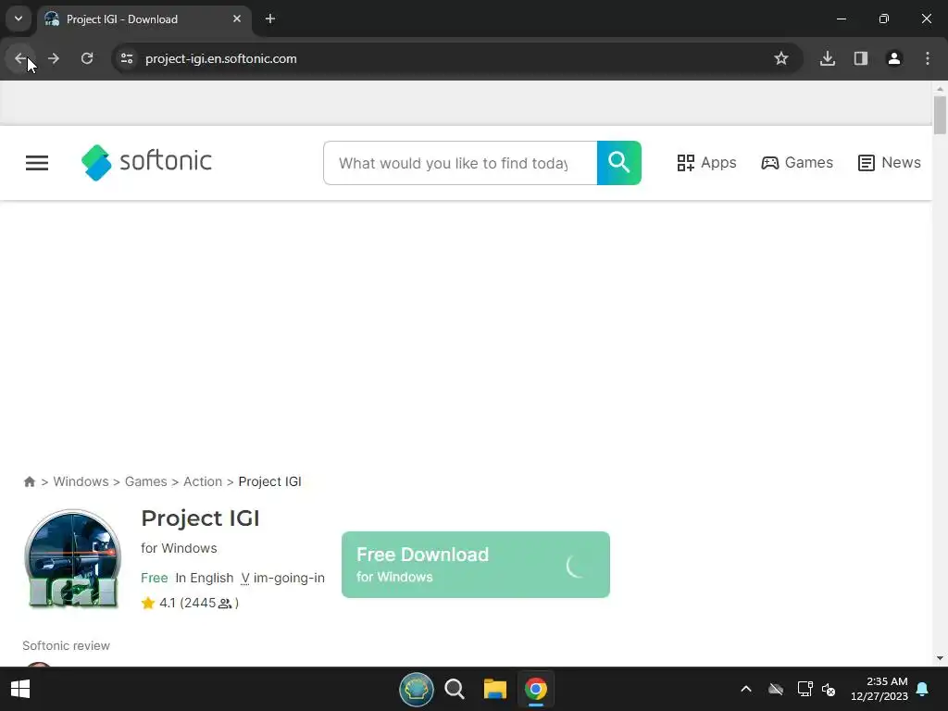Click the address bar URL
The image size is (948, 711).
pos(220,58)
